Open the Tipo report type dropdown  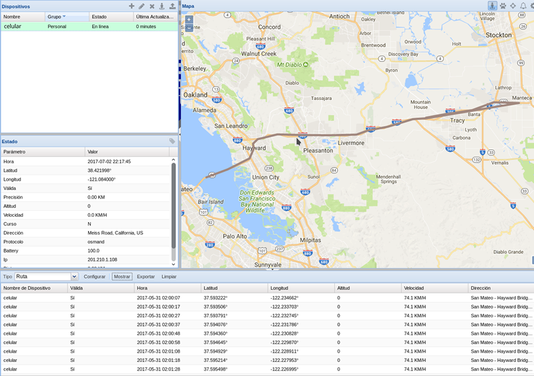pyautogui.click(x=75, y=277)
